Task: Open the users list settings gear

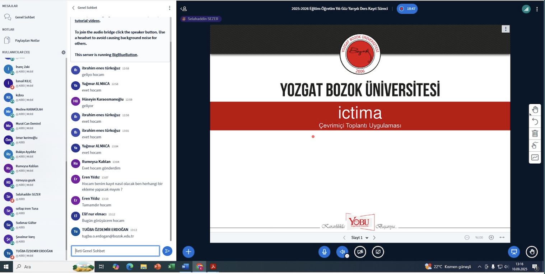Action: coord(64,52)
